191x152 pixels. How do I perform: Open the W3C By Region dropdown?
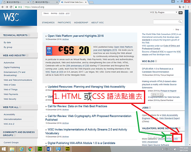[163, 12]
